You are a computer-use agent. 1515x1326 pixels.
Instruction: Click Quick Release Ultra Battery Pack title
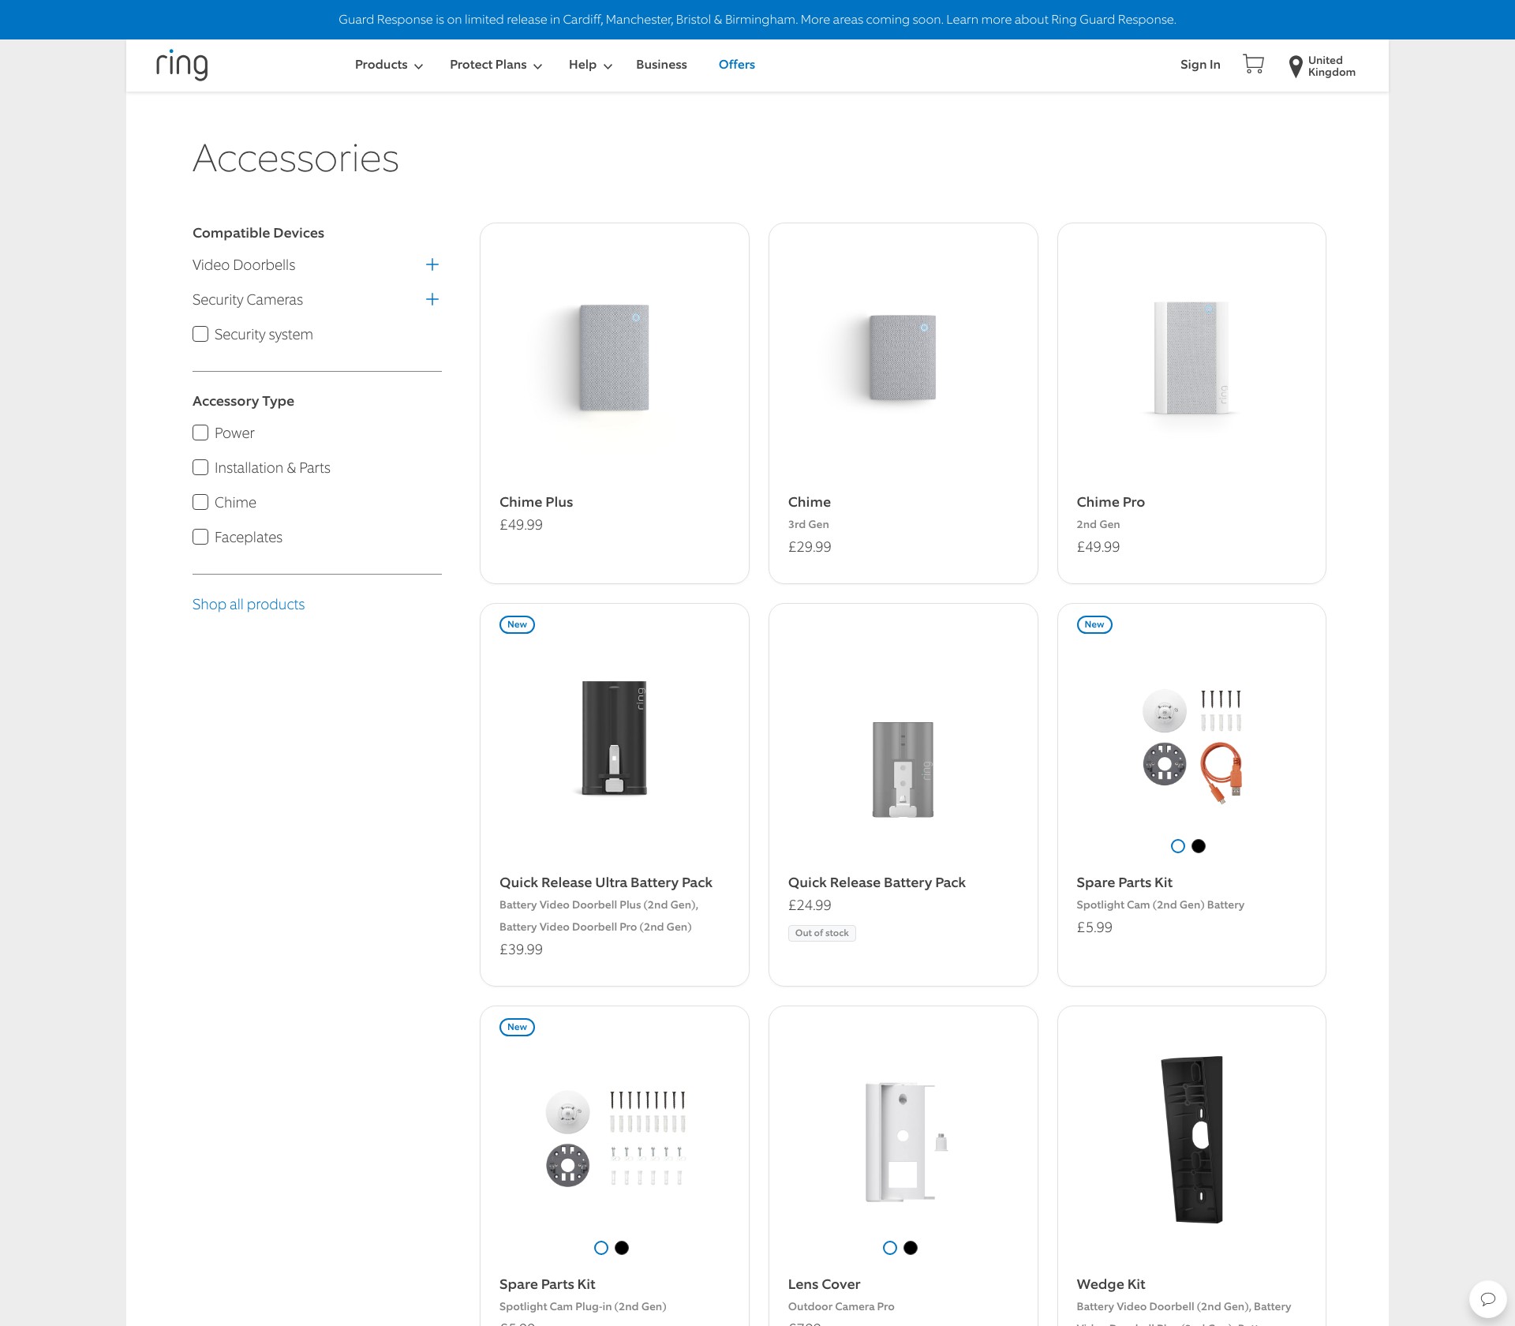(x=605, y=882)
